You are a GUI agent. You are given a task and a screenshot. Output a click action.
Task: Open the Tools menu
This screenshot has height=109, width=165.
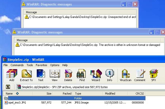(x=30, y=65)
